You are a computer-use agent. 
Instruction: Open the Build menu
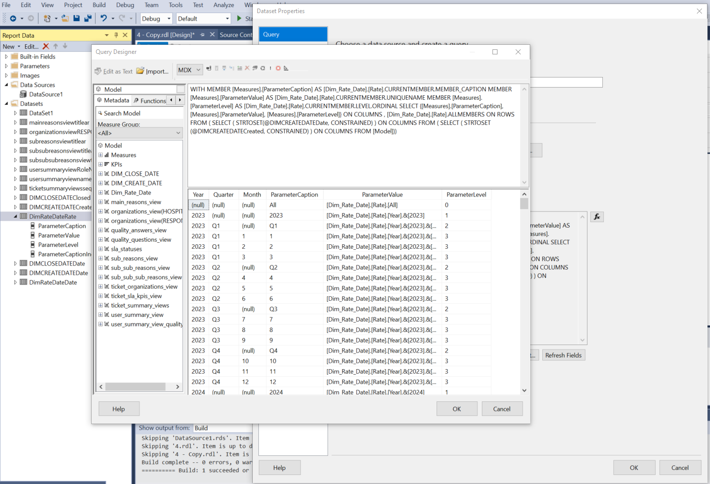click(x=99, y=5)
